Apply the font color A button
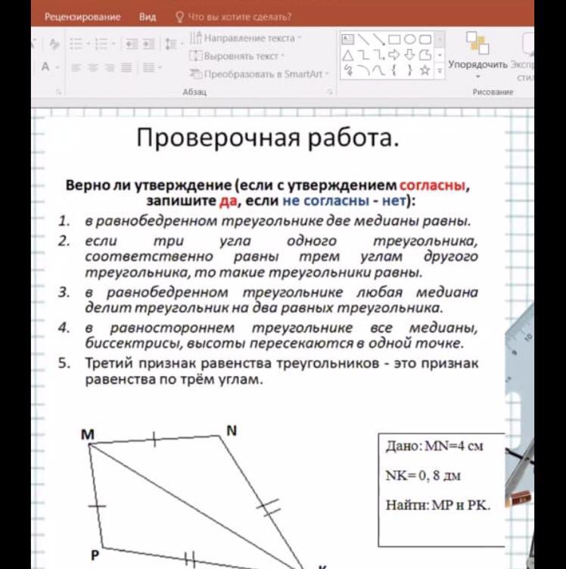This screenshot has width=566, height=569. (x=45, y=67)
